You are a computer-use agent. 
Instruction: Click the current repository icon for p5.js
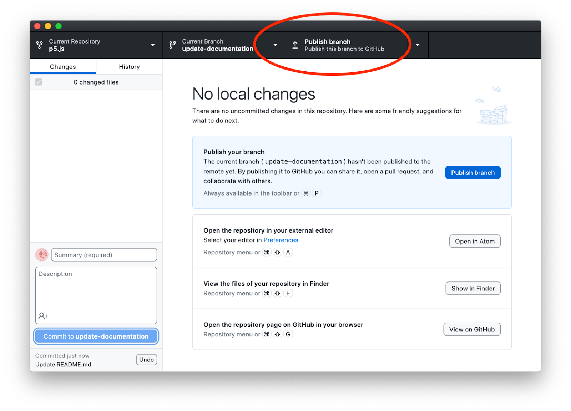pos(39,45)
